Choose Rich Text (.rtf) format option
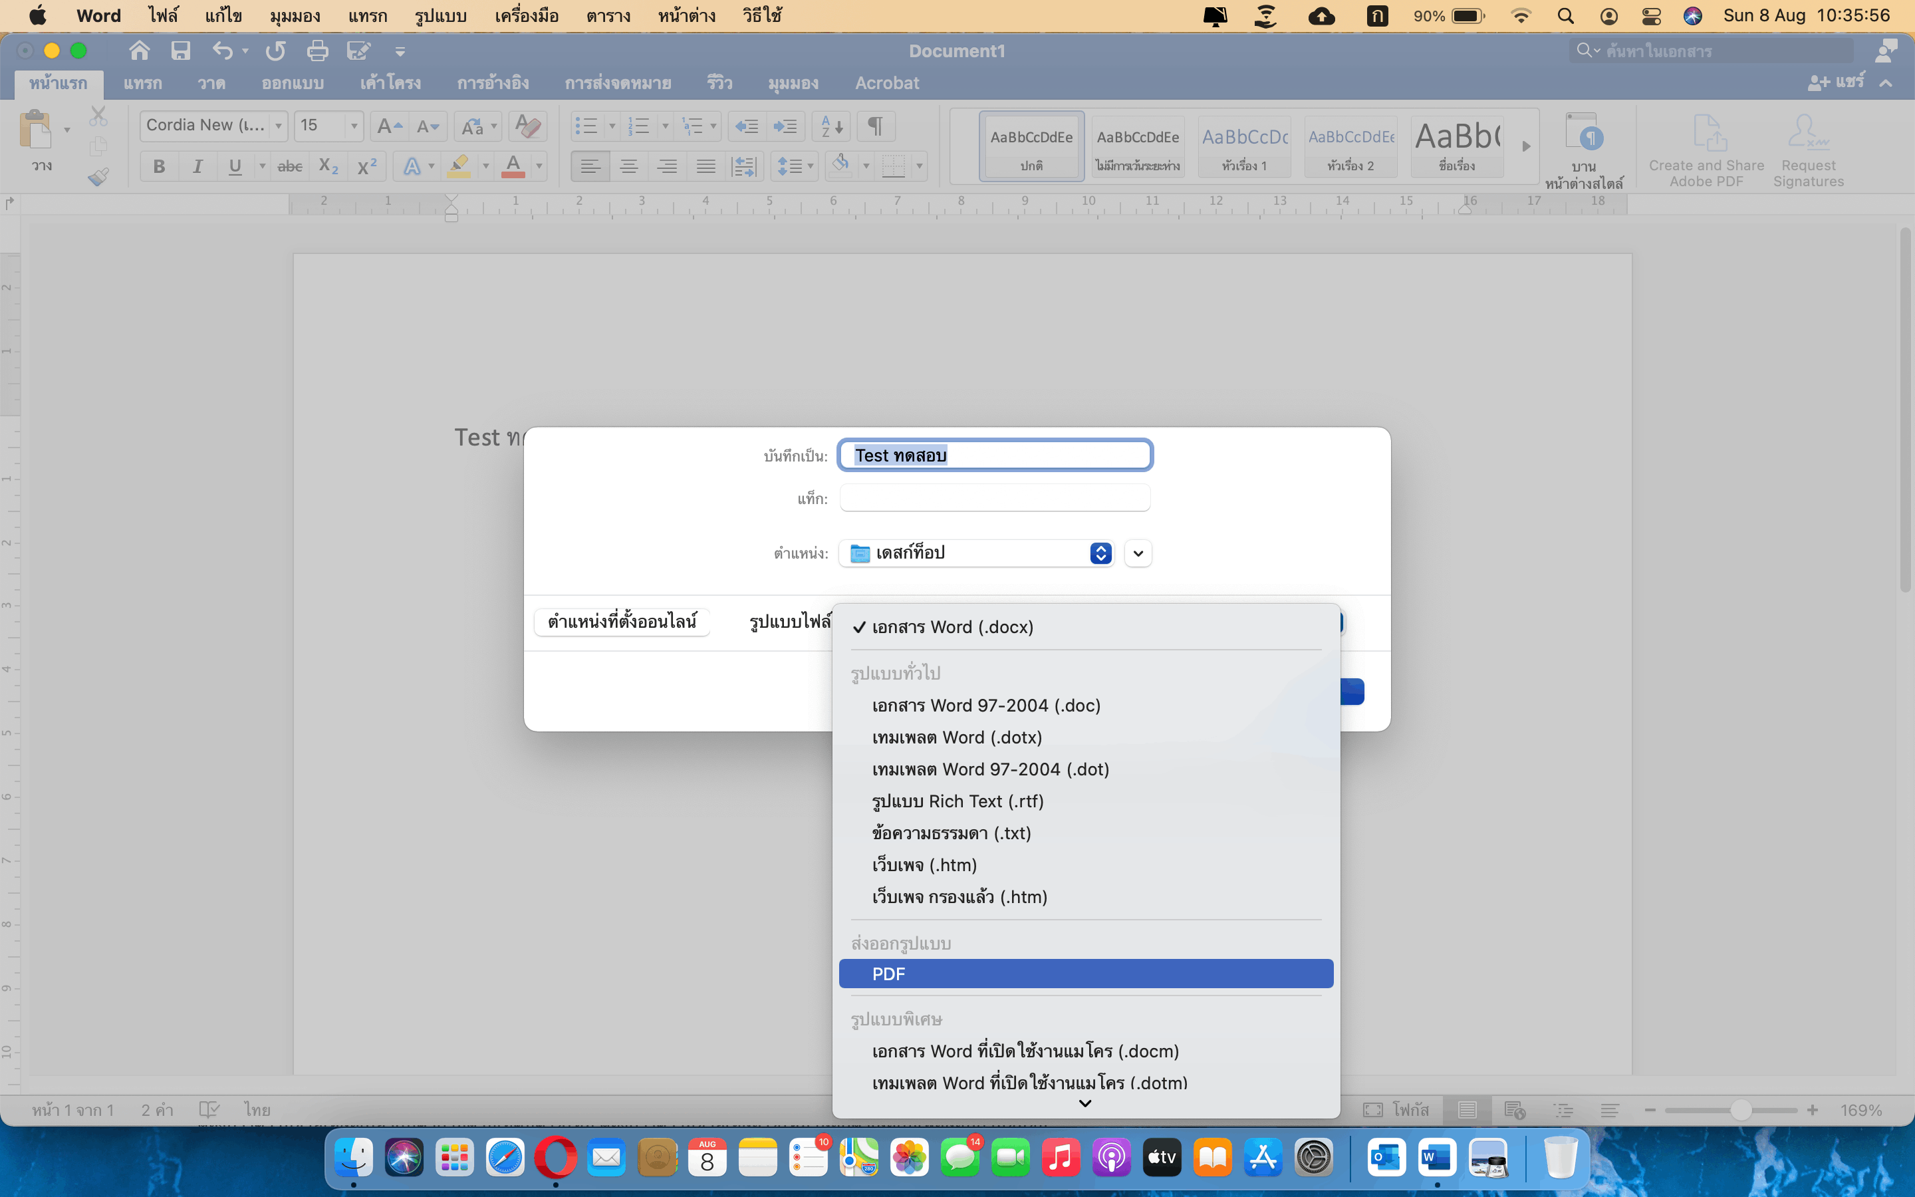The width and height of the screenshot is (1915, 1197). click(957, 801)
